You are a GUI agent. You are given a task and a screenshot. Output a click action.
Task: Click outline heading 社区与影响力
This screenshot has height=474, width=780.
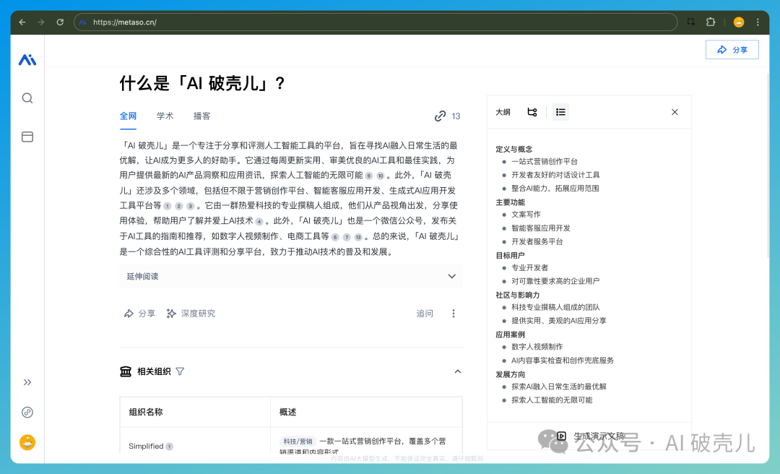[x=518, y=295]
